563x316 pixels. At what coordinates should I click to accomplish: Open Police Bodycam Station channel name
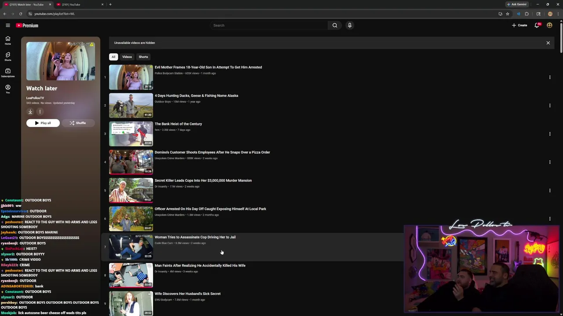pos(168,73)
